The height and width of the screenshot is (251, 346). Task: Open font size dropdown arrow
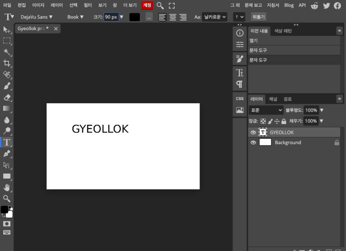[x=121, y=17]
